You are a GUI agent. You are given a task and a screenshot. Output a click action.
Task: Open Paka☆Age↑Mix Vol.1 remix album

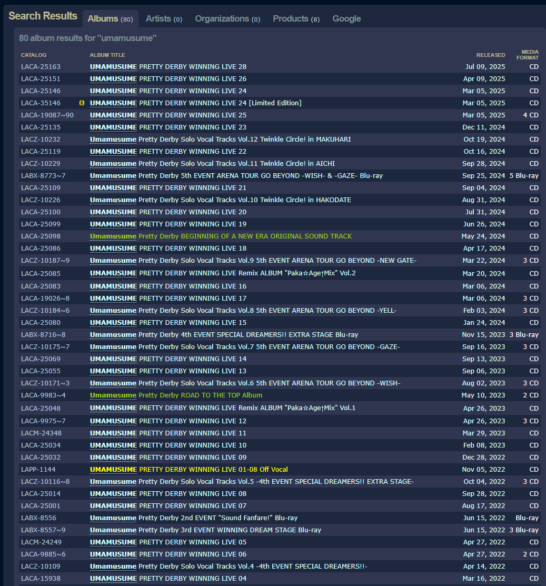coord(223,408)
